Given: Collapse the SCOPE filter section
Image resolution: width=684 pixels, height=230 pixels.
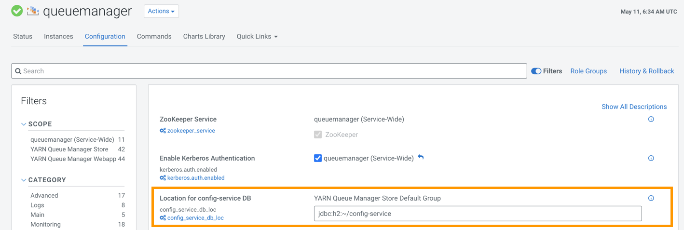Looking at the screenshot, I should pos(24,124).
